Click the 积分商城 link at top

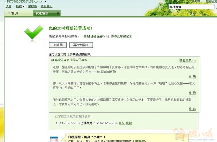point(194,1)
